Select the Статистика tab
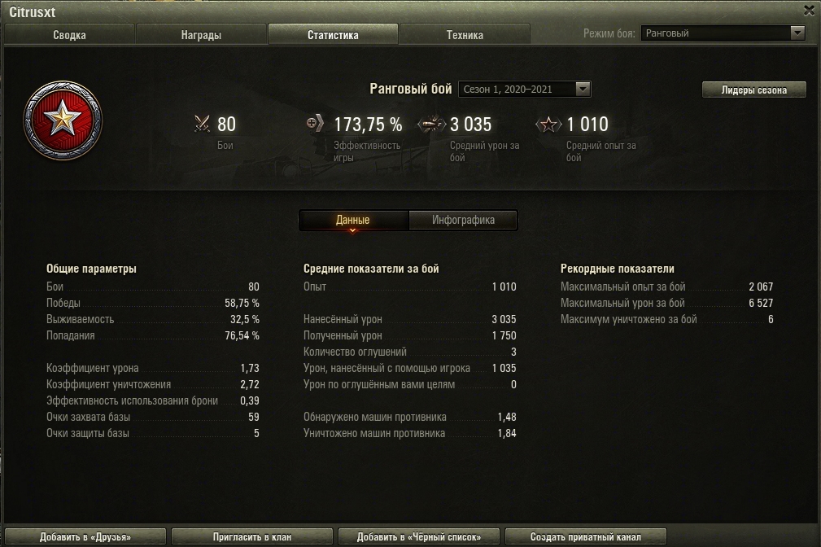This screenshot has height=547, width=821. (333, 34)
